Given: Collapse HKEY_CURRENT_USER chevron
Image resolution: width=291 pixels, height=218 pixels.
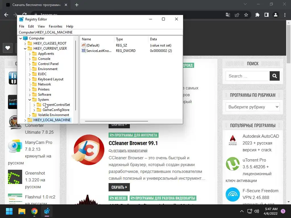Looking at the screenshot, I should point(25,49).
